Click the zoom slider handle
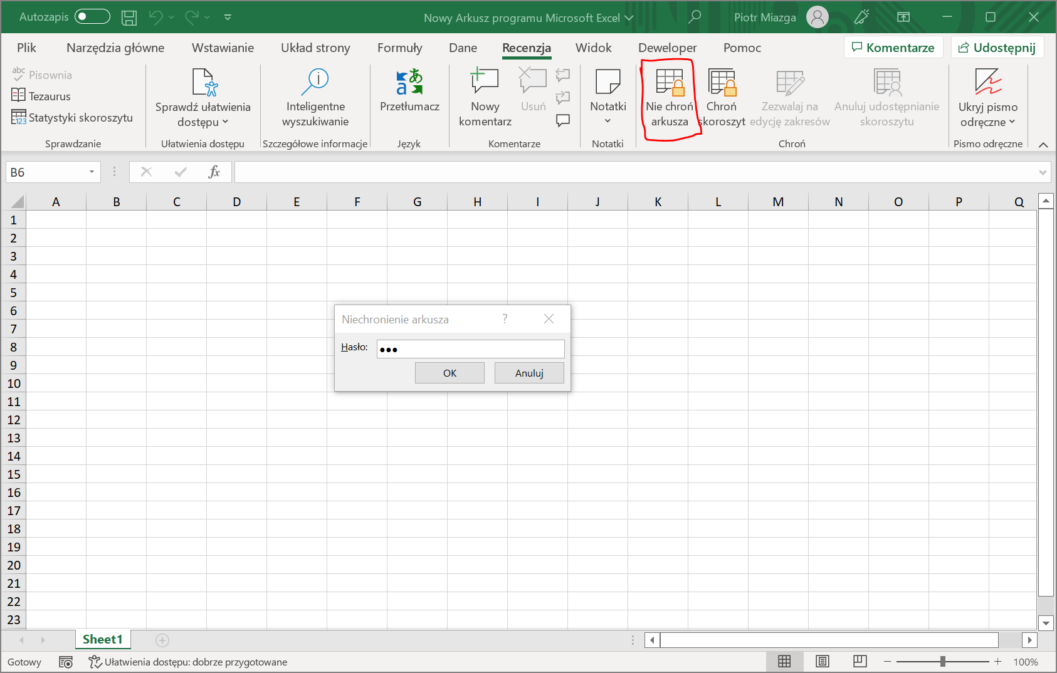 (942, 661)
